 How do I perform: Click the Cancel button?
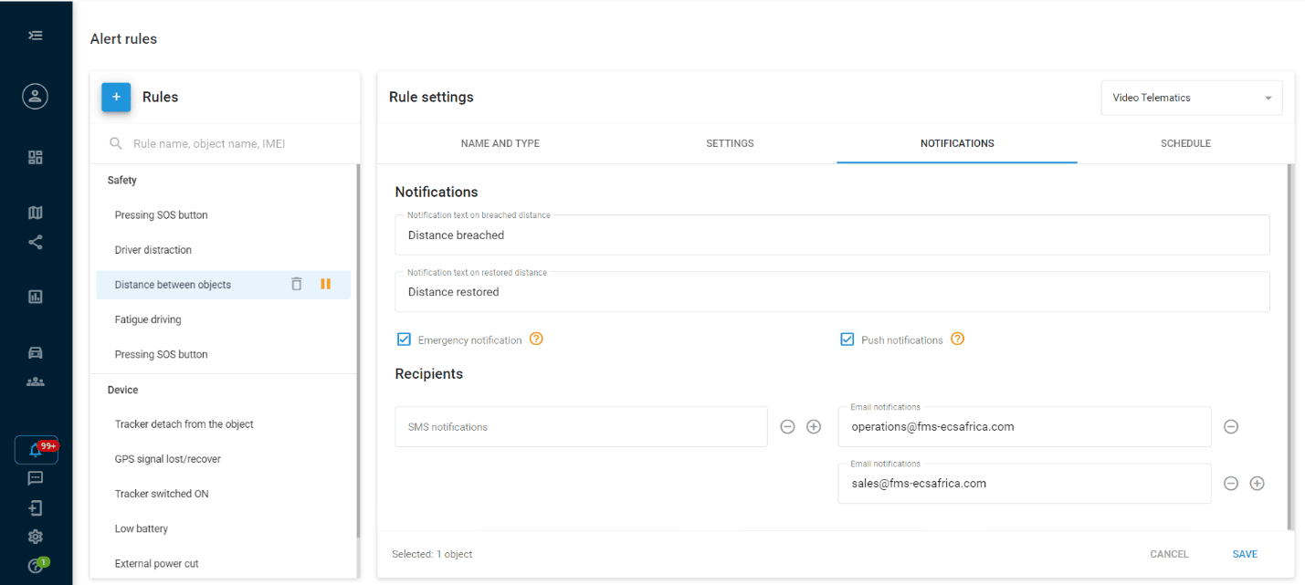(x=1169, y=554)
